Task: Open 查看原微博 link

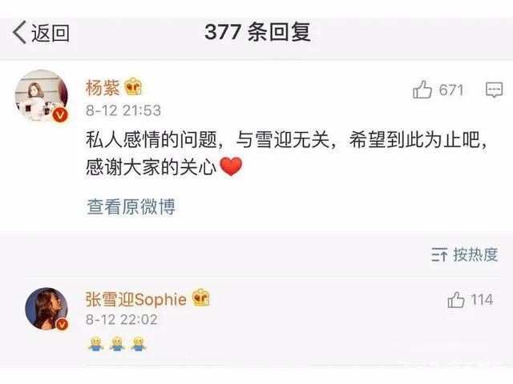Action: click(131, 206)
